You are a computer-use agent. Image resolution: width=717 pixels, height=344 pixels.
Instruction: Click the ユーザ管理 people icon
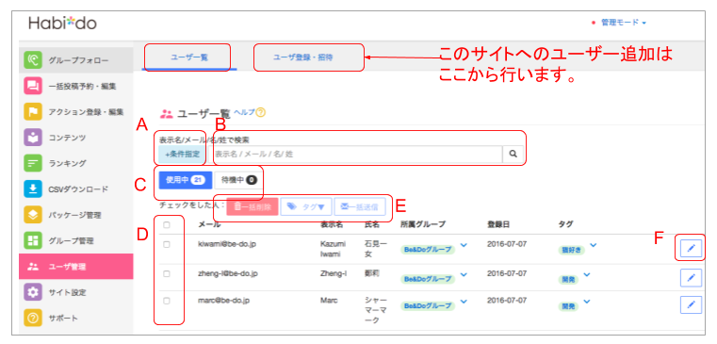(33, 267)
